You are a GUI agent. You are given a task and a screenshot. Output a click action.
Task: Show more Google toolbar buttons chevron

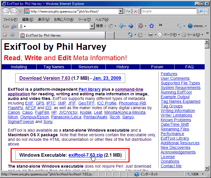coord(160,25)
